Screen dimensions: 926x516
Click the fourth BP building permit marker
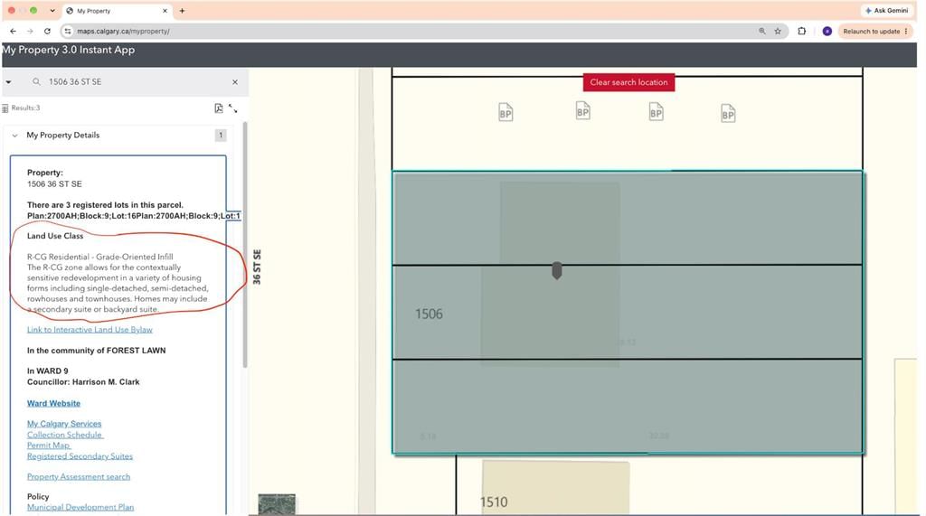point(728,113)
